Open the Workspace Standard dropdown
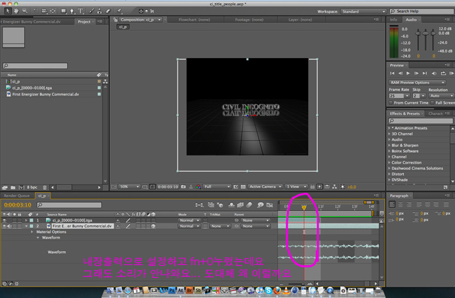The width and height of the screenshot is (455, 298). click(x=363, y=11)
